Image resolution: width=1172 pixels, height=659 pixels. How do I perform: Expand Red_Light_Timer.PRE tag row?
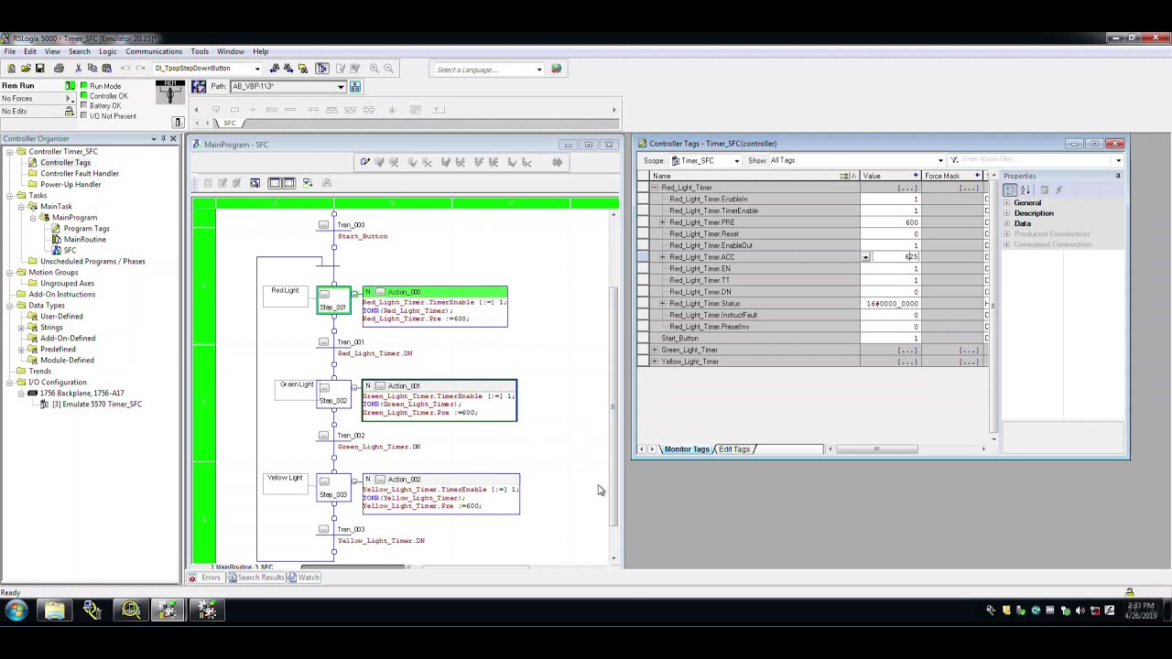[663, 222]
